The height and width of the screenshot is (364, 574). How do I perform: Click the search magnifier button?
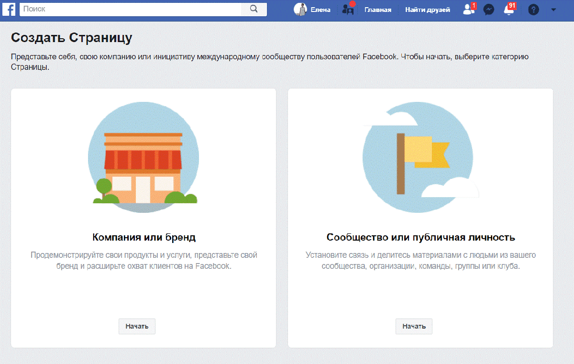(254, 9)
